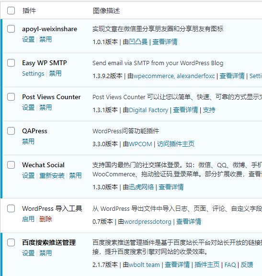View 查看详情 for Easy WP SMTP
The image size is (262, 276).
pos(232,76)
